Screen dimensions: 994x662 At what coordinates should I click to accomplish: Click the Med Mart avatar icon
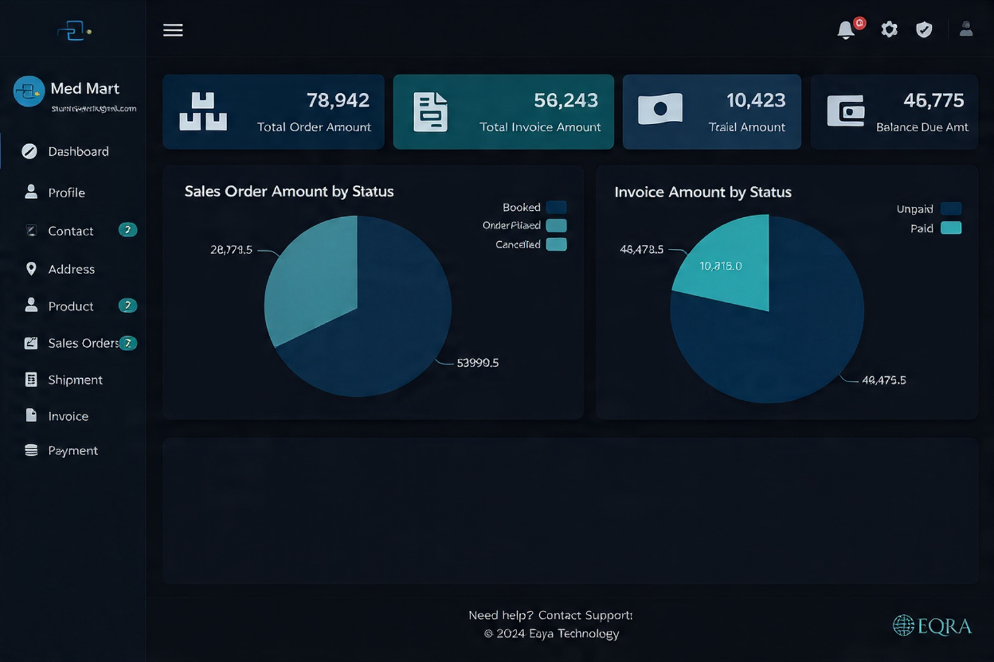click(29, 91)
